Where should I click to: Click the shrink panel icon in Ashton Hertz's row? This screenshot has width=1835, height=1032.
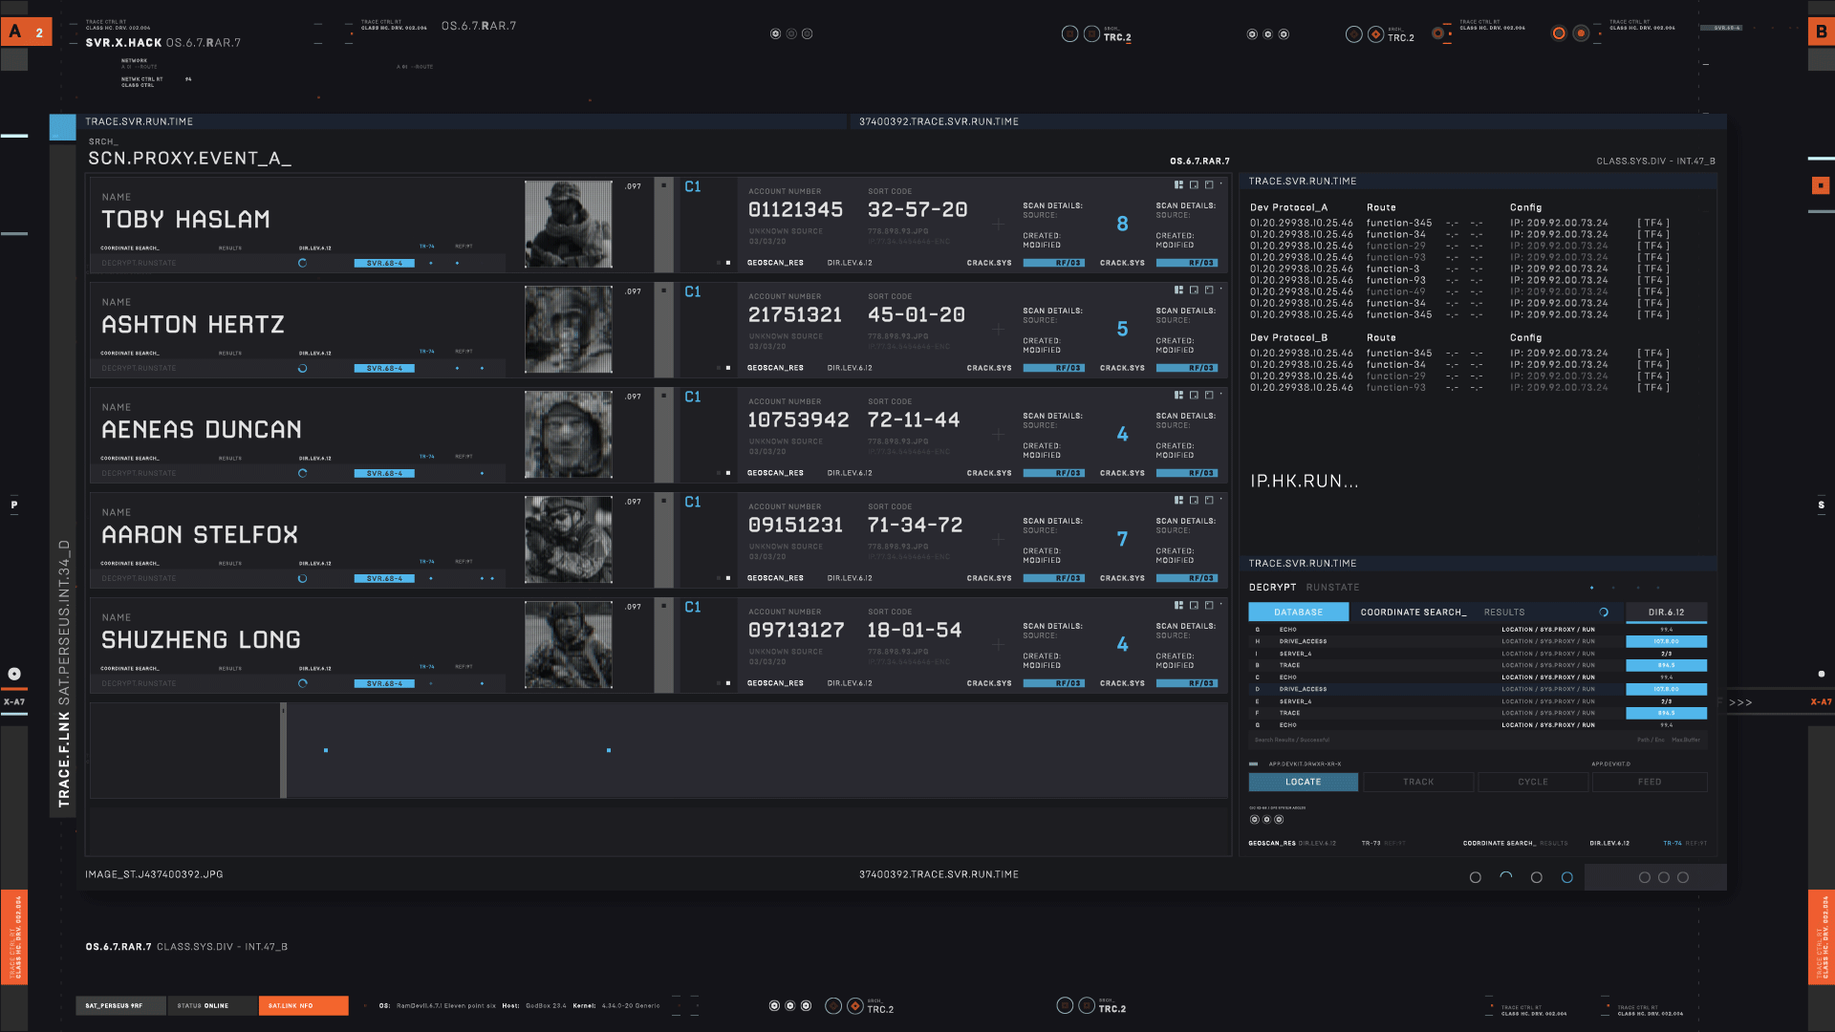1194,290
